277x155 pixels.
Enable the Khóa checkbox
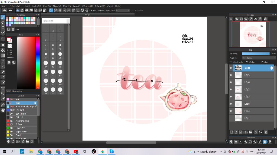[x=262, y=62]
